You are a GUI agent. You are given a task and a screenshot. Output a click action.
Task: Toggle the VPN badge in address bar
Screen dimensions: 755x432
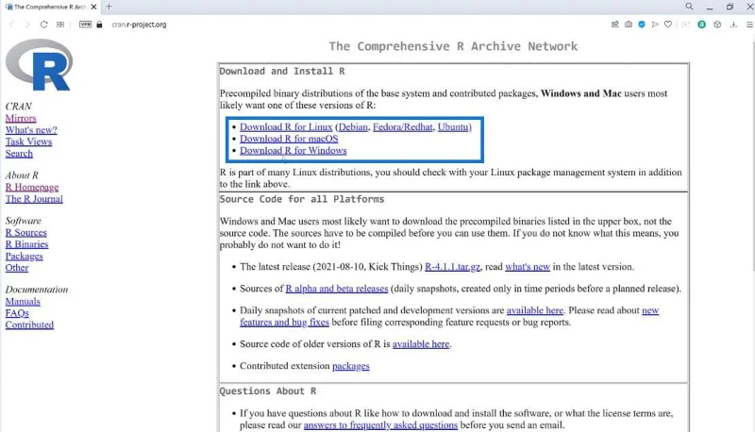pyautogui.click(x=85, y=25)
